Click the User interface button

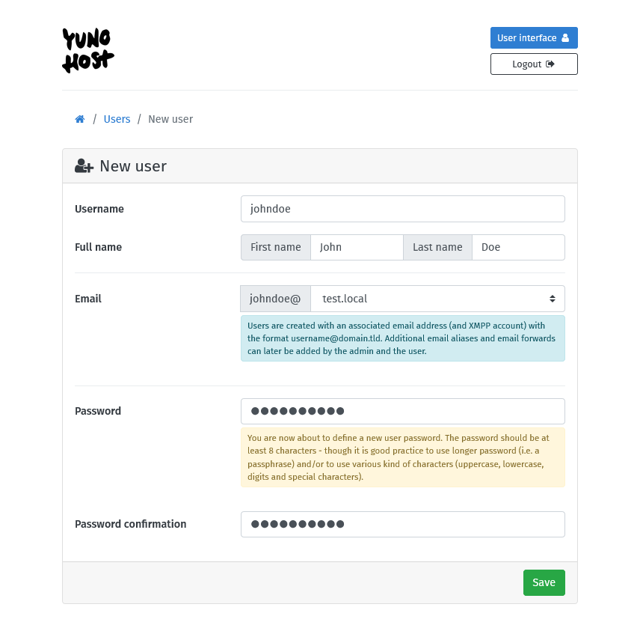point(534,37)
